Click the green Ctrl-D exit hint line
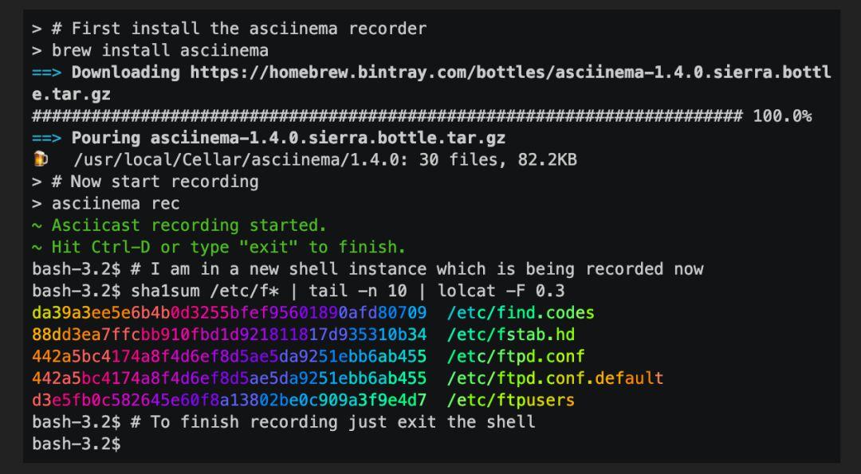This screenshot has width=861, height=474. pyautogui.click(x=218, y=248)
